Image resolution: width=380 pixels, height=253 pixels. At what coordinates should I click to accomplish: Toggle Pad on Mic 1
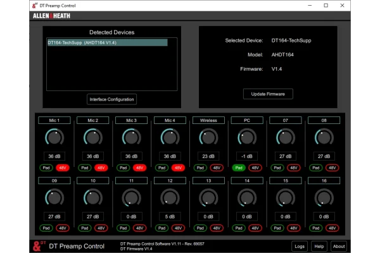tap(46, 168)
